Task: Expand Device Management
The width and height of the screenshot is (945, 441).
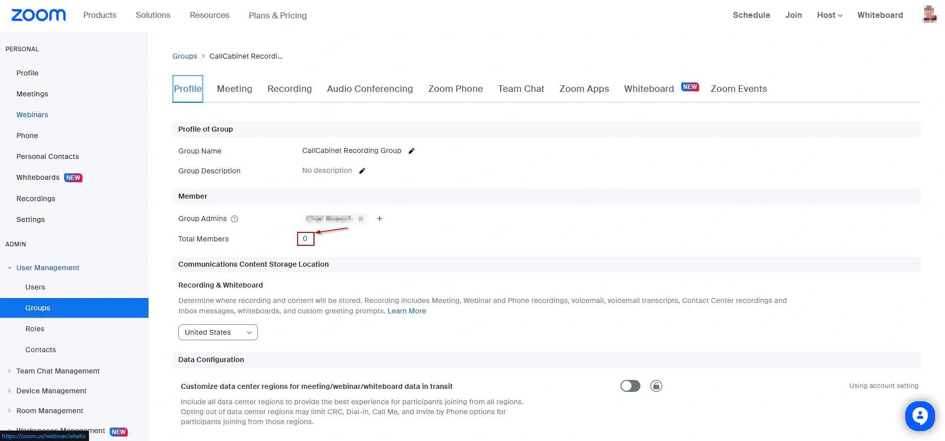Action: (x=9, y=391)
